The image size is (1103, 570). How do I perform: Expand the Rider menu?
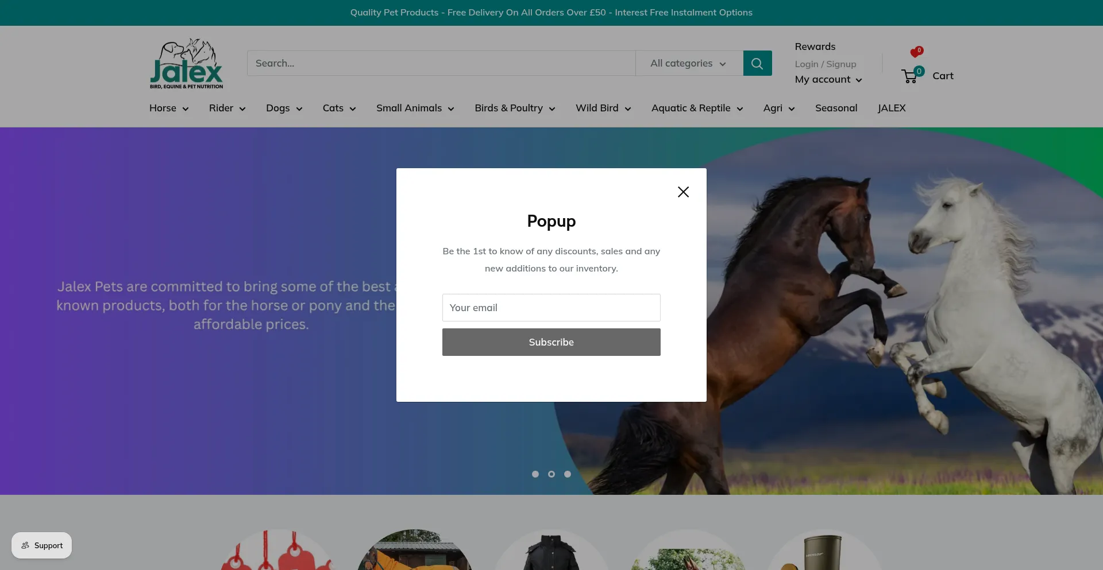coord(227,108)
